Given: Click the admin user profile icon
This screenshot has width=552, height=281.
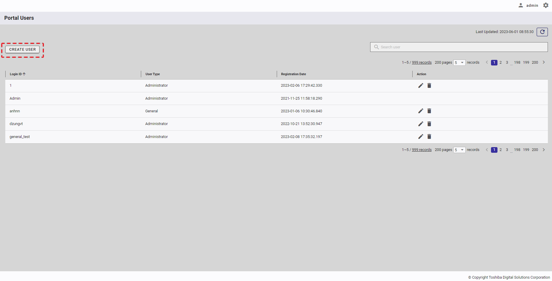Looking at the screenshot, I should coord(521,5).
